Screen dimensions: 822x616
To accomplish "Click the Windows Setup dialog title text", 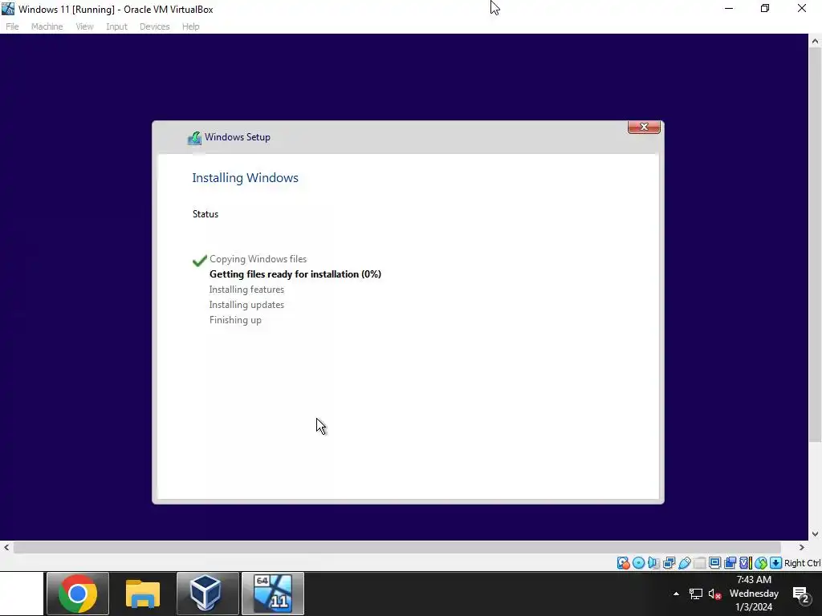I will coord(238,137).
